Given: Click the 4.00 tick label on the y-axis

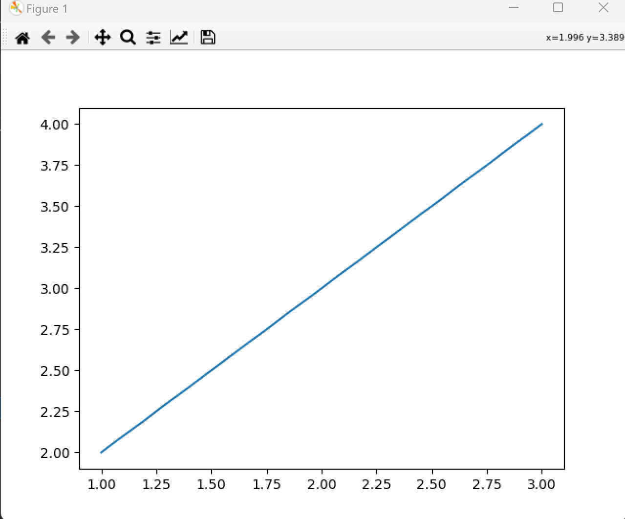Looking at the screenshot, I should tap(54, 124).
